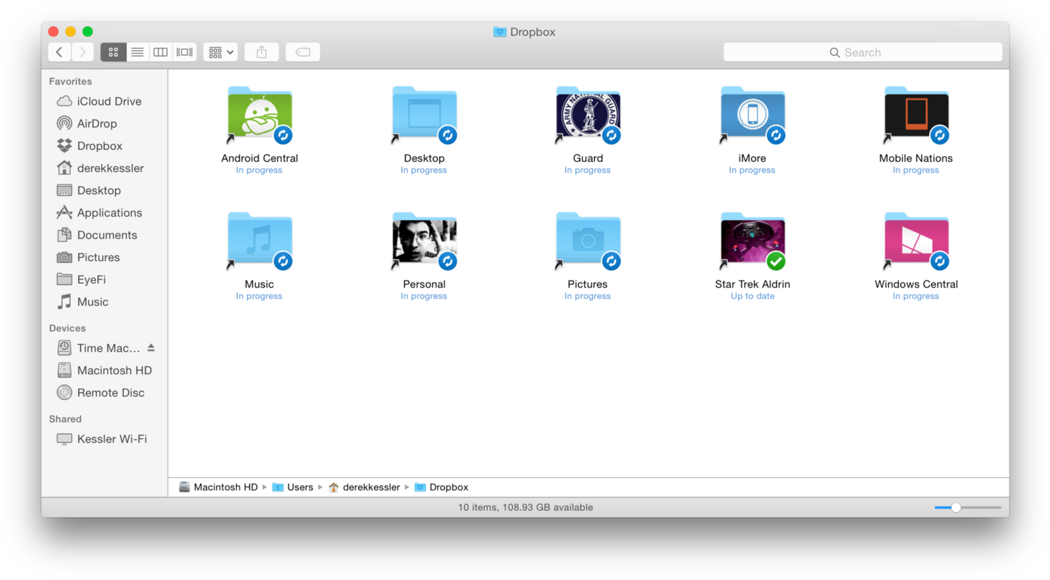Screen dimensions: 1050x580
Task: Switch to list view
Action: [x=137, y=52]
